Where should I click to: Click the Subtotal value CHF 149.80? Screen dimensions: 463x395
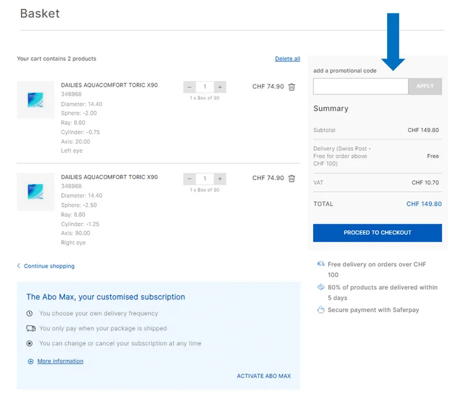[x=423, y=130]
